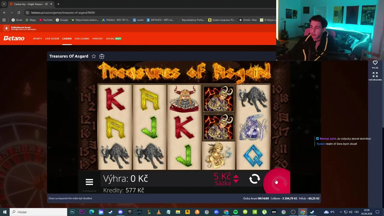Open VLC media player from the taskbar
Image resolution: width=384 pixels, height=216 pixels.
(159, 212)
